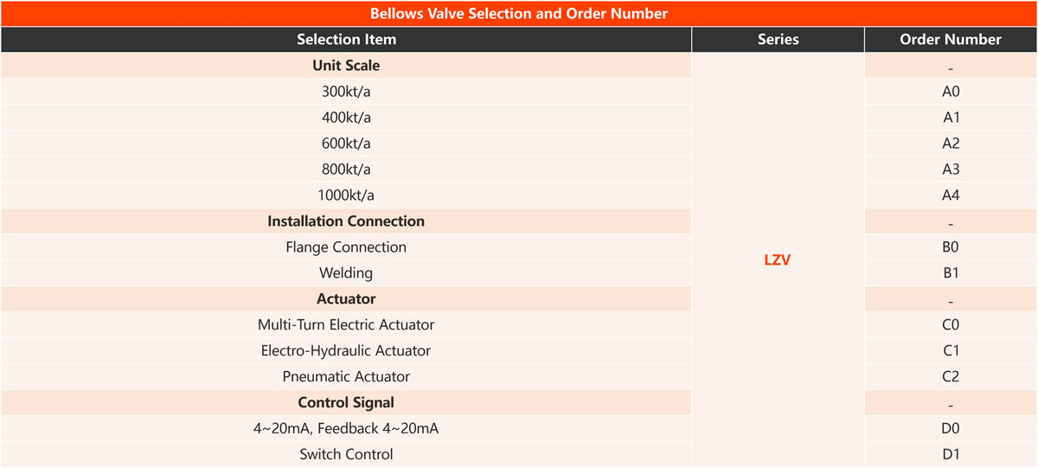Click the Selection Item column header
Image resolution: width=1038 pixels, height=468 pixels.
pyautogui.click(x=346, y=40)
